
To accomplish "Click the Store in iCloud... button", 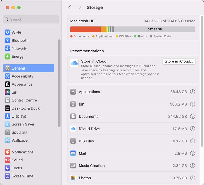I will [x=179, y=61].
